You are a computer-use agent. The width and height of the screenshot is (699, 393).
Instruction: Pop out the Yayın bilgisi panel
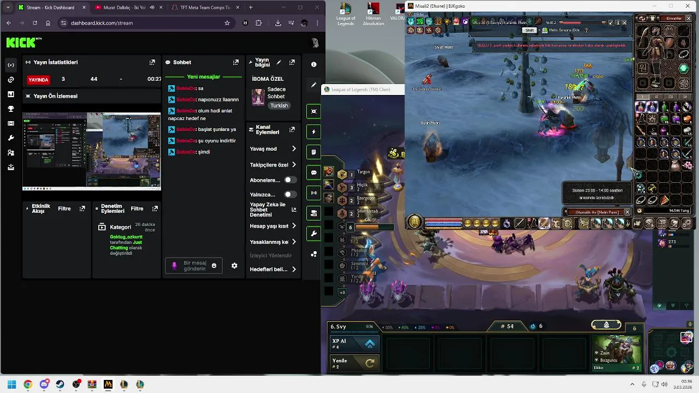pyautogui.click(x=292, y=62)
